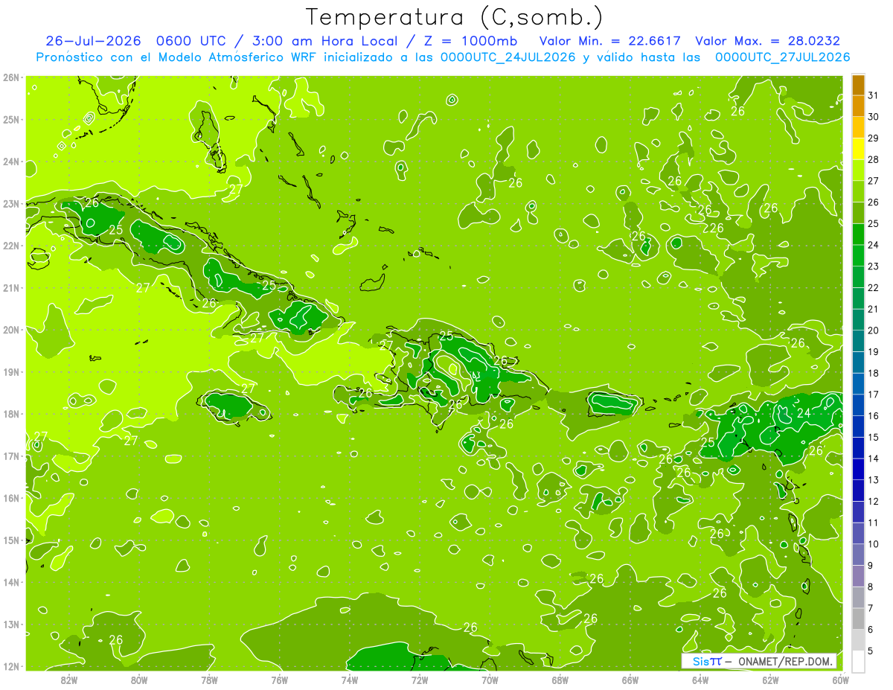Click longitude axis label "64W"
The width and height of the screenshot is (893, 690).
[700, 680]
